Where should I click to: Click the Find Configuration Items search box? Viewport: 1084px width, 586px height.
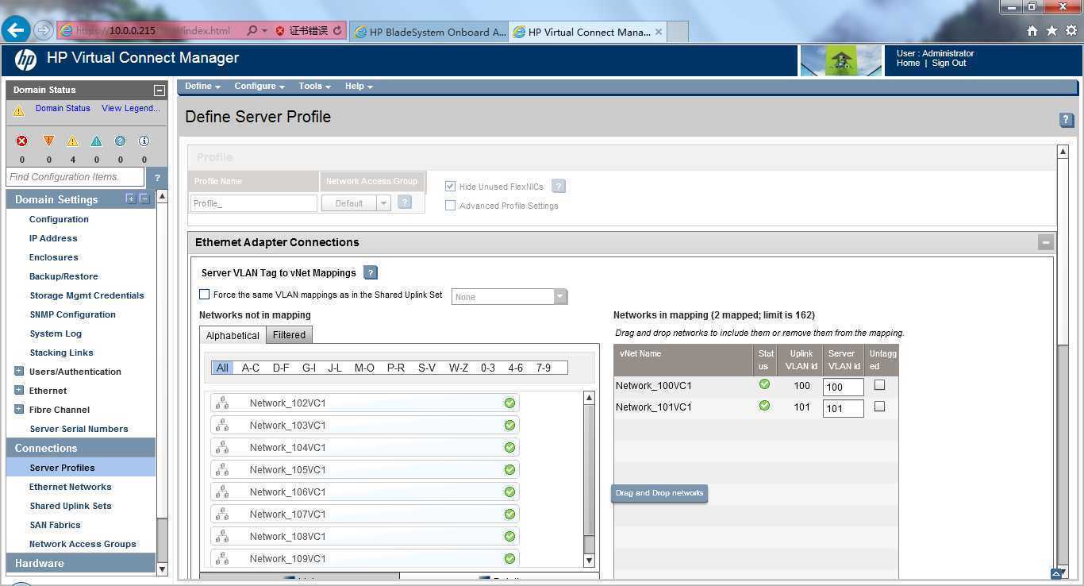point(75,177)
